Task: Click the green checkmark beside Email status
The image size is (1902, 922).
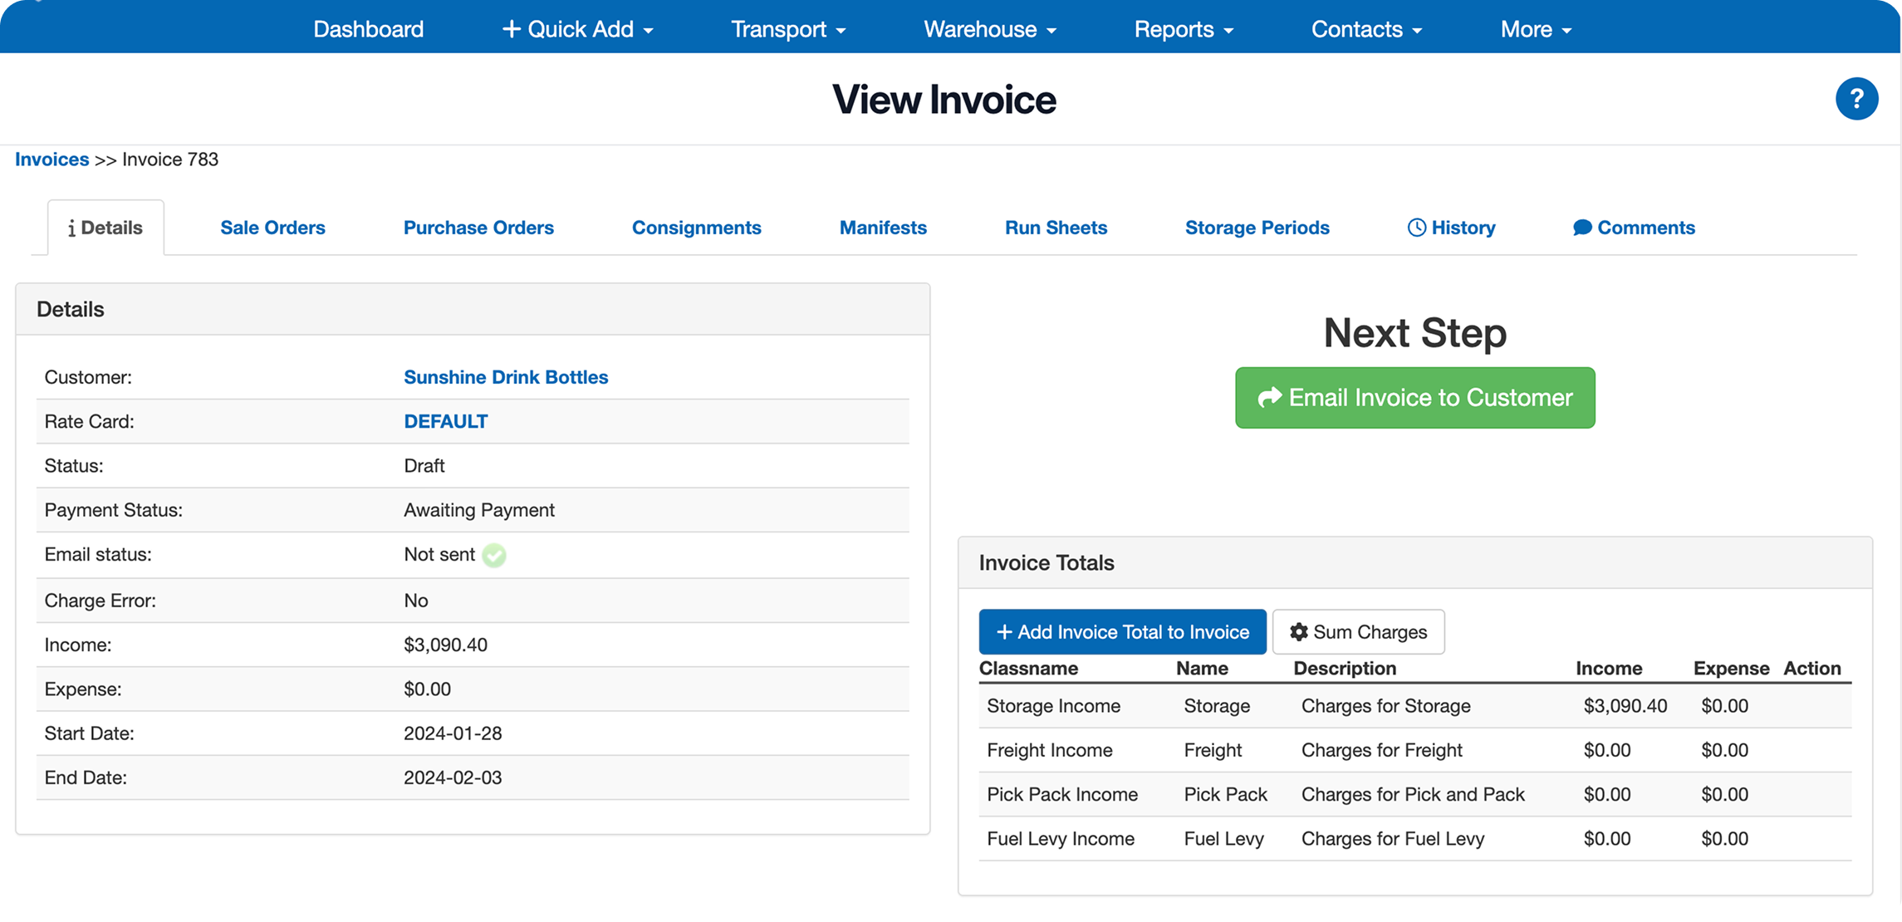Action: click(x=494, y=555)
